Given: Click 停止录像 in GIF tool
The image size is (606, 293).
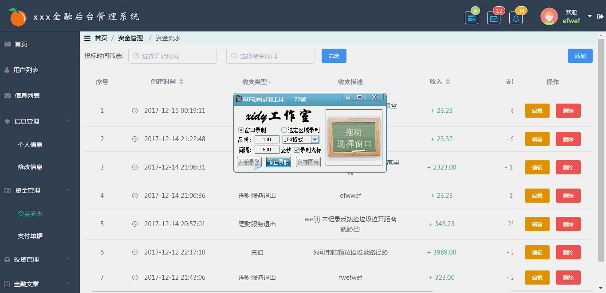Looking at the screenshot, I should pyautogui.click(x=279, y=162).
